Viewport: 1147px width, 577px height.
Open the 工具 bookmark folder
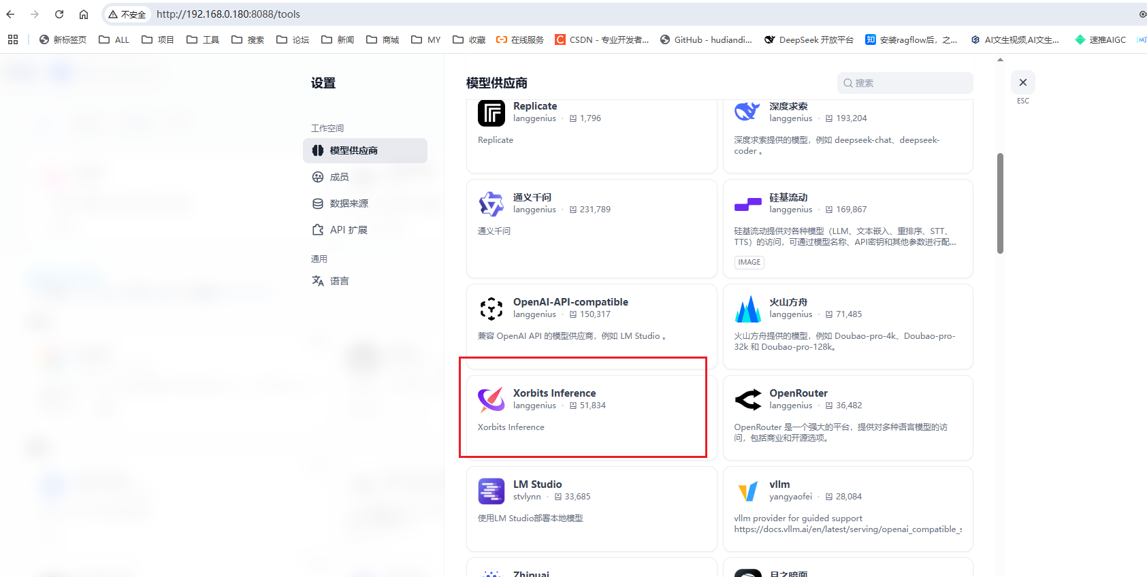[203, 39]
